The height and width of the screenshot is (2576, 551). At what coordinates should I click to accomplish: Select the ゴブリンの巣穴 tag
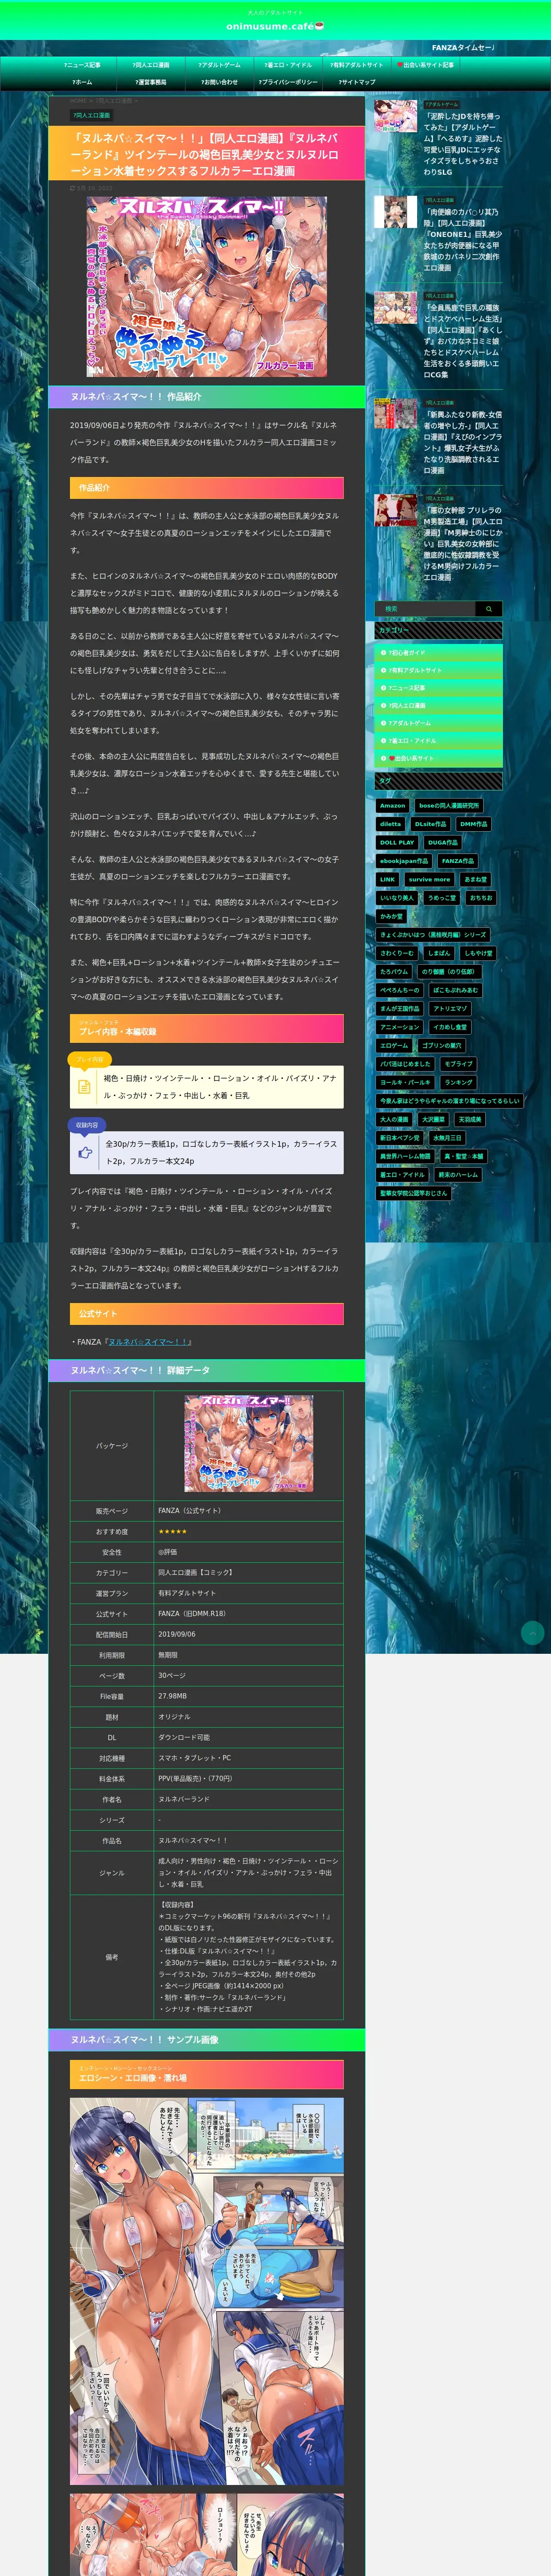441,1045
